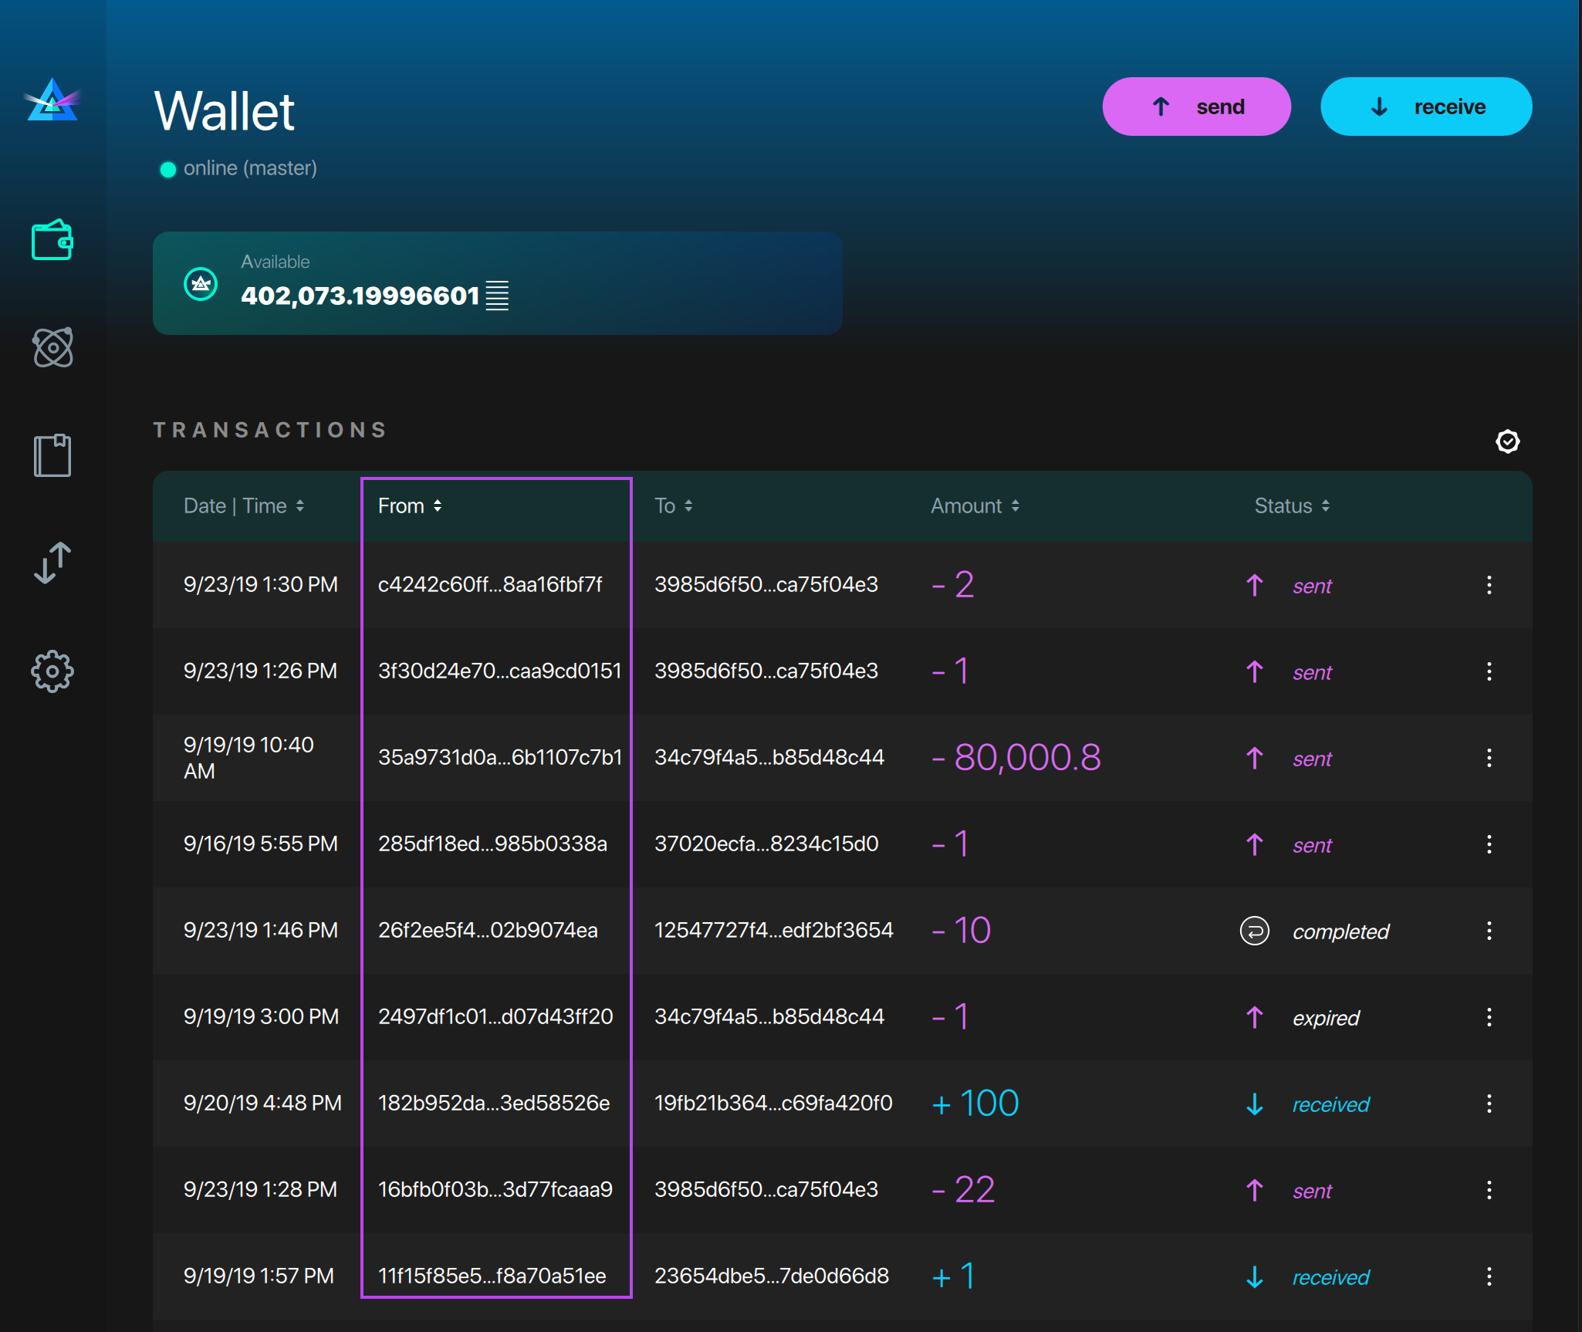Click the received arrow icon on the +100 row

point(1253,1104)
